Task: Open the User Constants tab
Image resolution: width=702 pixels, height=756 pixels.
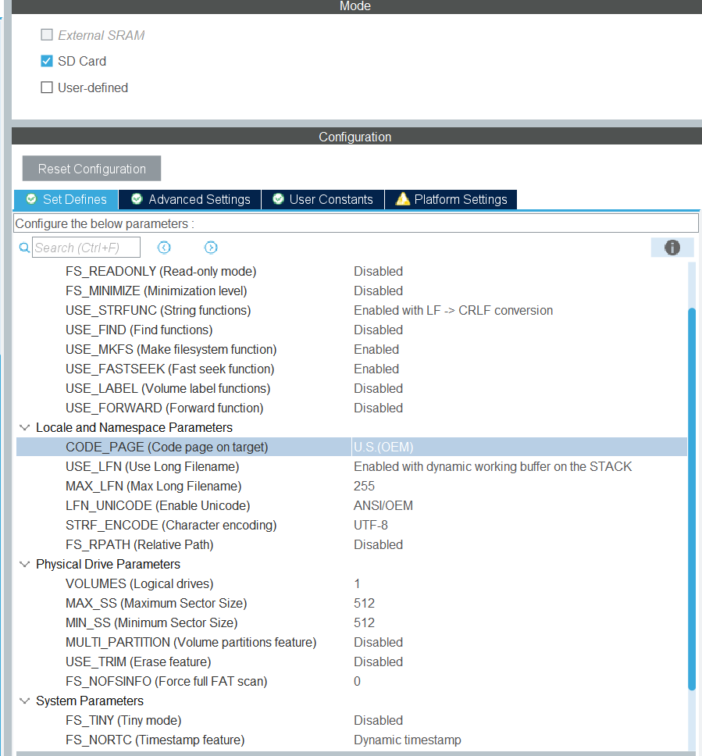Action: pyautogui.click(x=322, y=199)
